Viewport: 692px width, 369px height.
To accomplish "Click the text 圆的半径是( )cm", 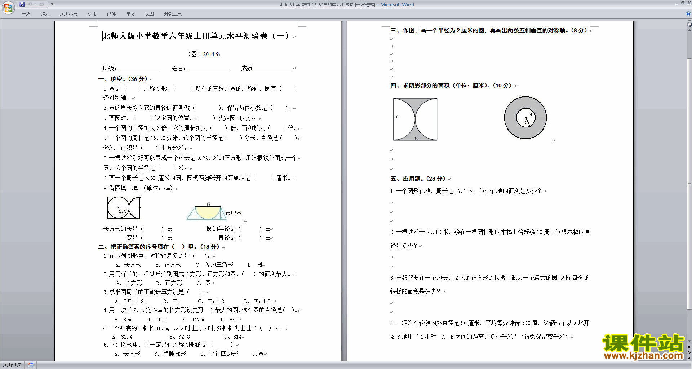I will tap(239, 229).
